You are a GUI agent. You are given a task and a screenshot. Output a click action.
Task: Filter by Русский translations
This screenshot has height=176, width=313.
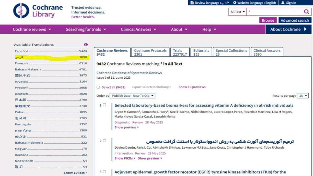coord(51,88)
